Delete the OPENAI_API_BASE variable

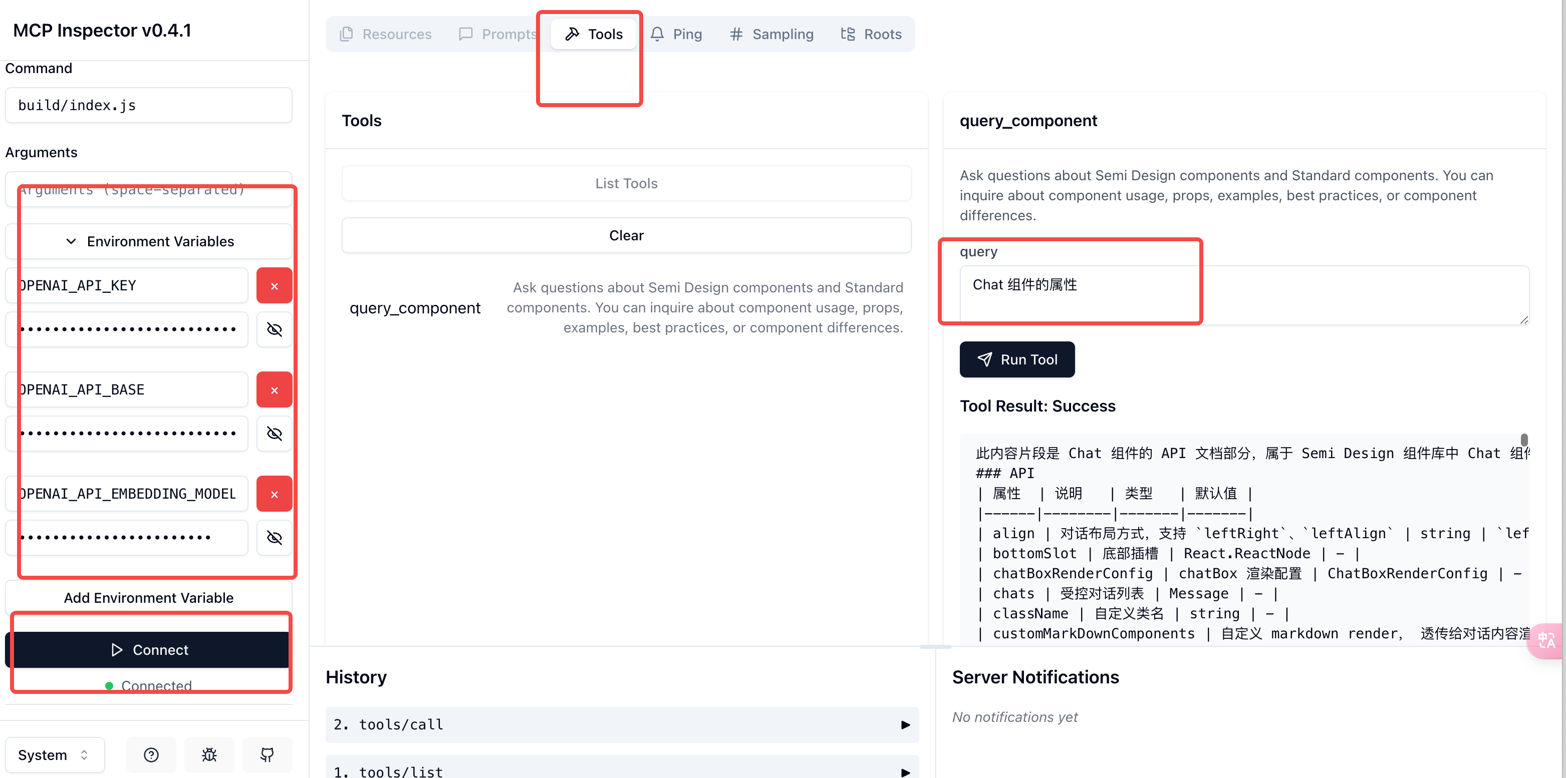pyautogui.click(x=274, y=390)
